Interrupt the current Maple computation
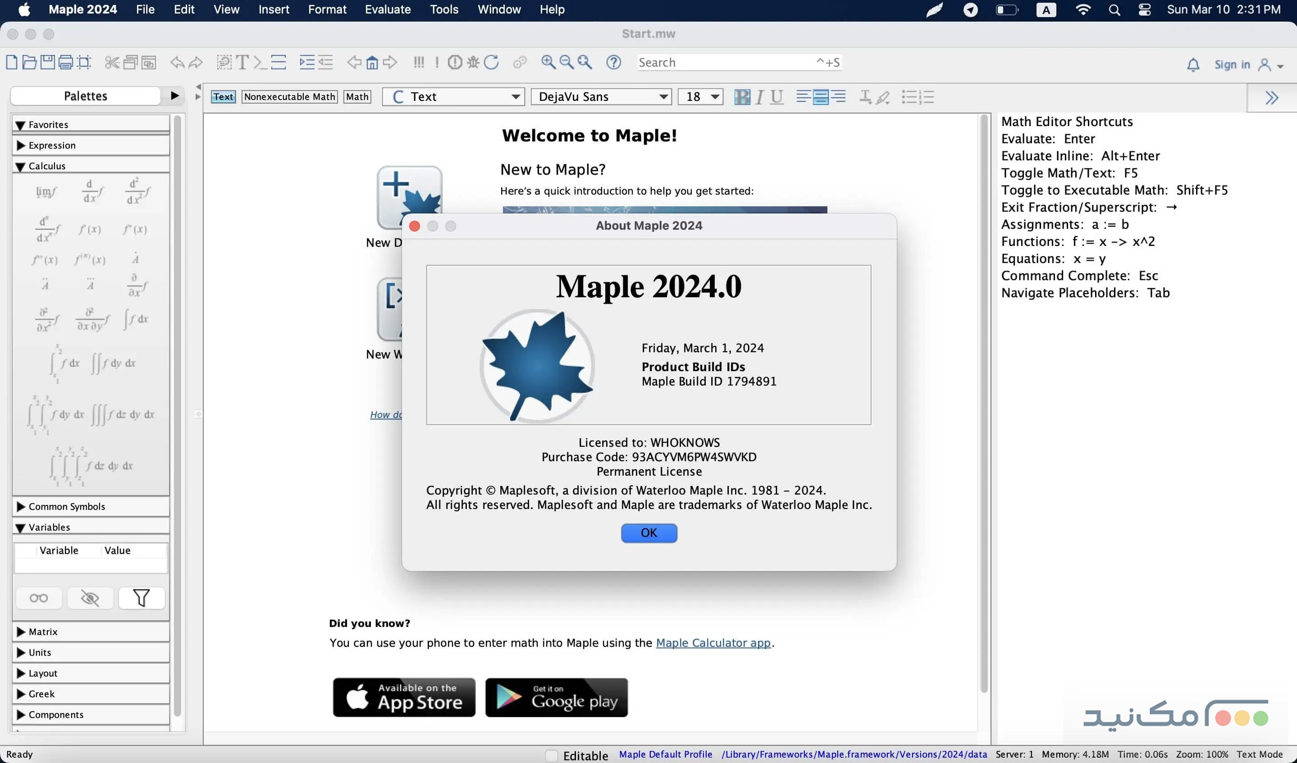This screenshot has height=763, width=1297. pos(455,62)
